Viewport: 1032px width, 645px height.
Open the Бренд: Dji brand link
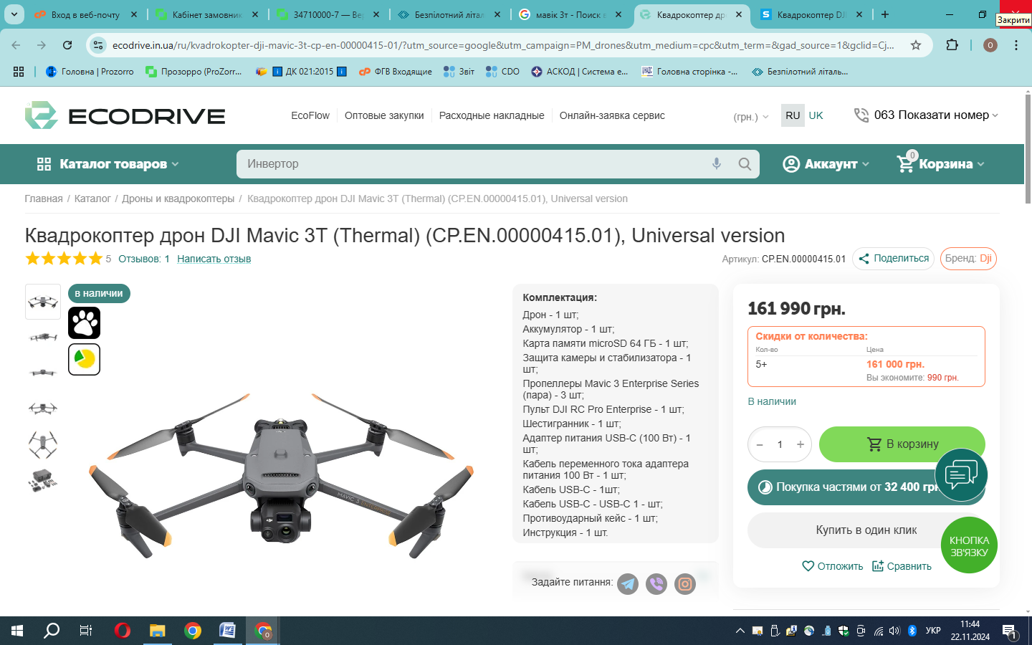coord(968,259)
